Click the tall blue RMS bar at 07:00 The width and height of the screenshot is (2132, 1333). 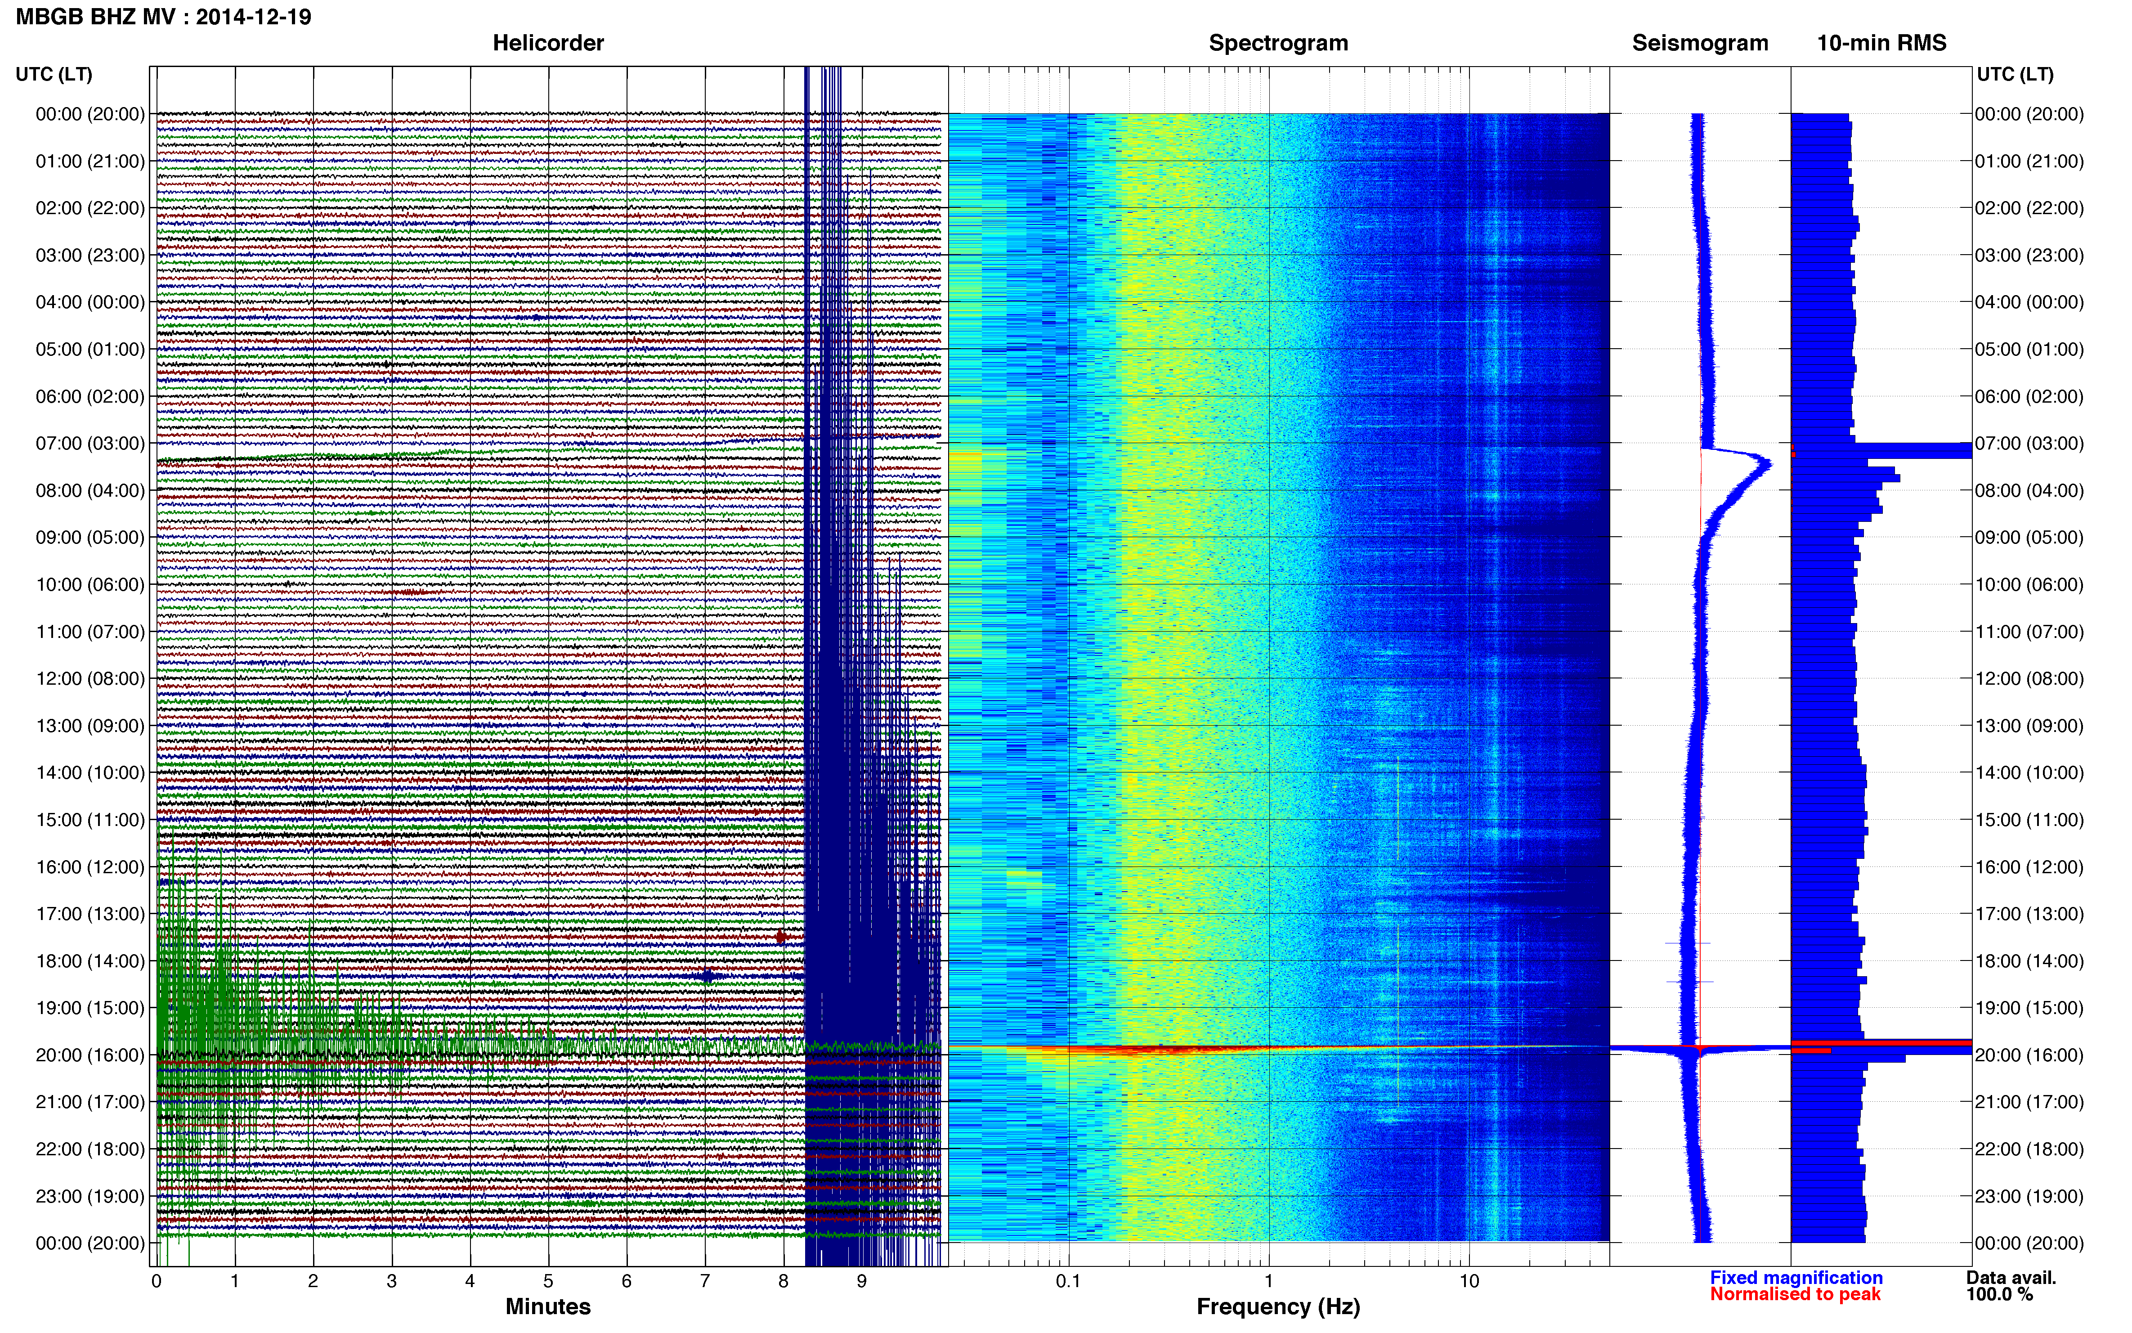coord(1882,450)
